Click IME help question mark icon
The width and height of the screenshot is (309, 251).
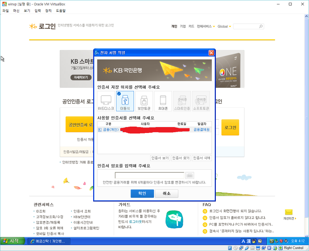[260, 241]
